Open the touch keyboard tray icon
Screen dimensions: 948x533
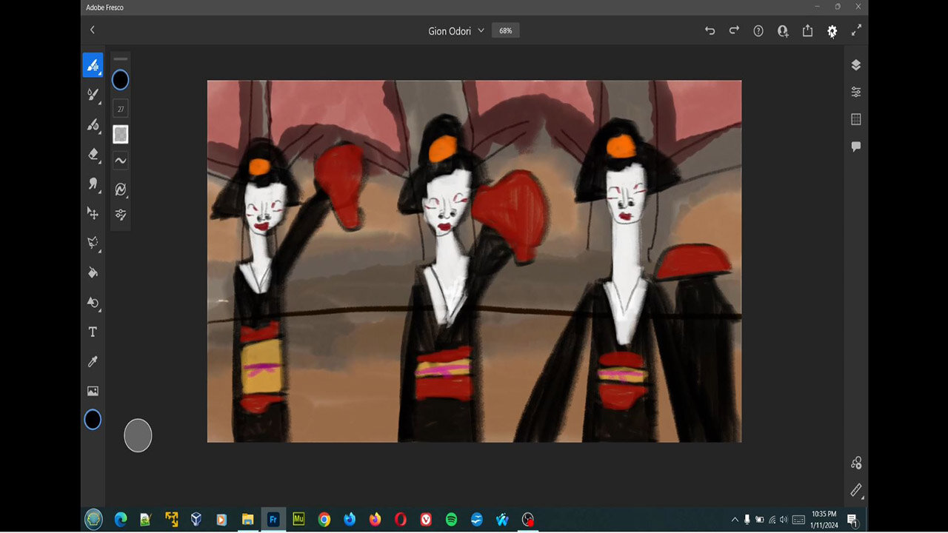click(798, 520)
